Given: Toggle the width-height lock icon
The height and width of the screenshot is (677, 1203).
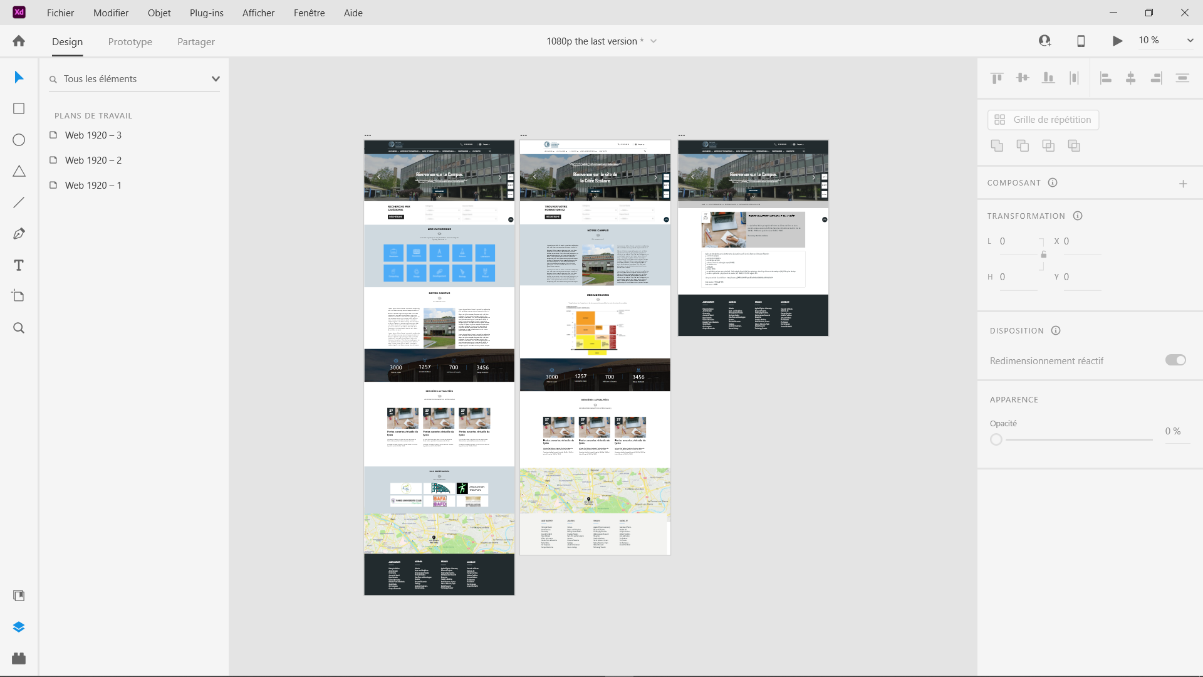Looking at the screenshot, I should coord(1043,255).
